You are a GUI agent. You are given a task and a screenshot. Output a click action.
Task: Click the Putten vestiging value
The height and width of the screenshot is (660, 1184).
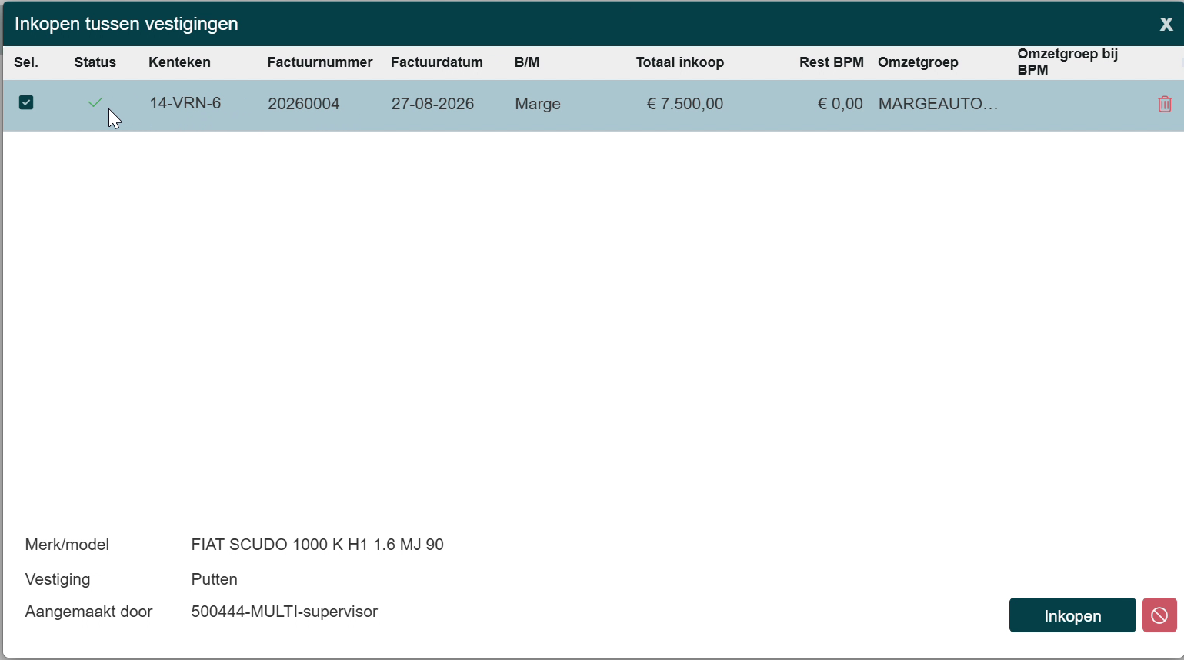pos(215,579)
